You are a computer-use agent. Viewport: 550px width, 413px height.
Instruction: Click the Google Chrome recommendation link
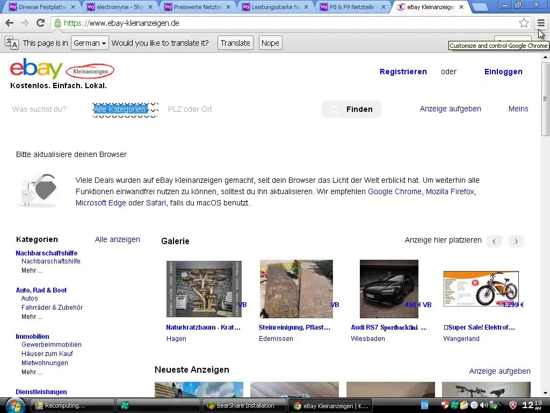(395, 191)
